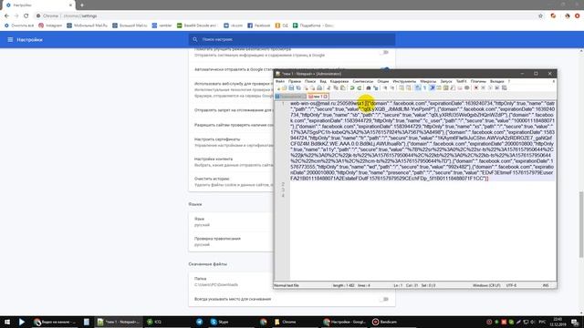Click the green Undo arrow in Notepad++
584x328 pixels.
pyautogui.click(x=352, y=87)
